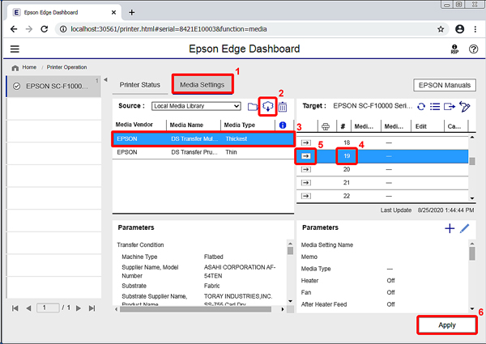Click the page number input field
The height and width of the screenshot is (344, 486).
coord(48,308)
